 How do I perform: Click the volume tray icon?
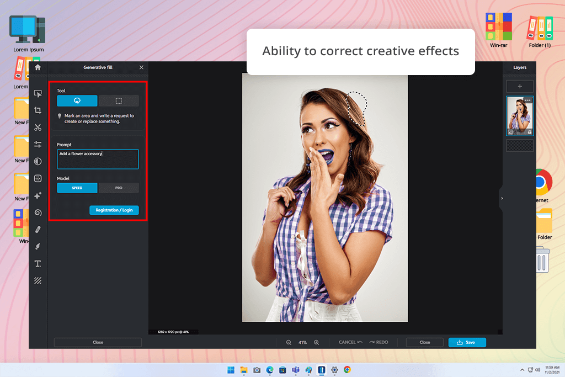pos(537,370)
